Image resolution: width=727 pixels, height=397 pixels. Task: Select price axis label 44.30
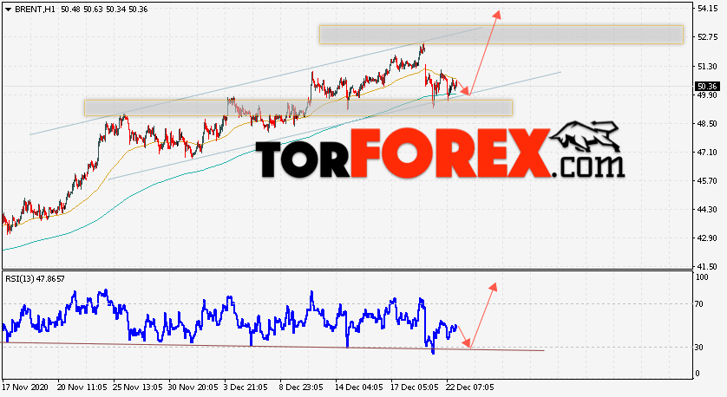[708, 210]
